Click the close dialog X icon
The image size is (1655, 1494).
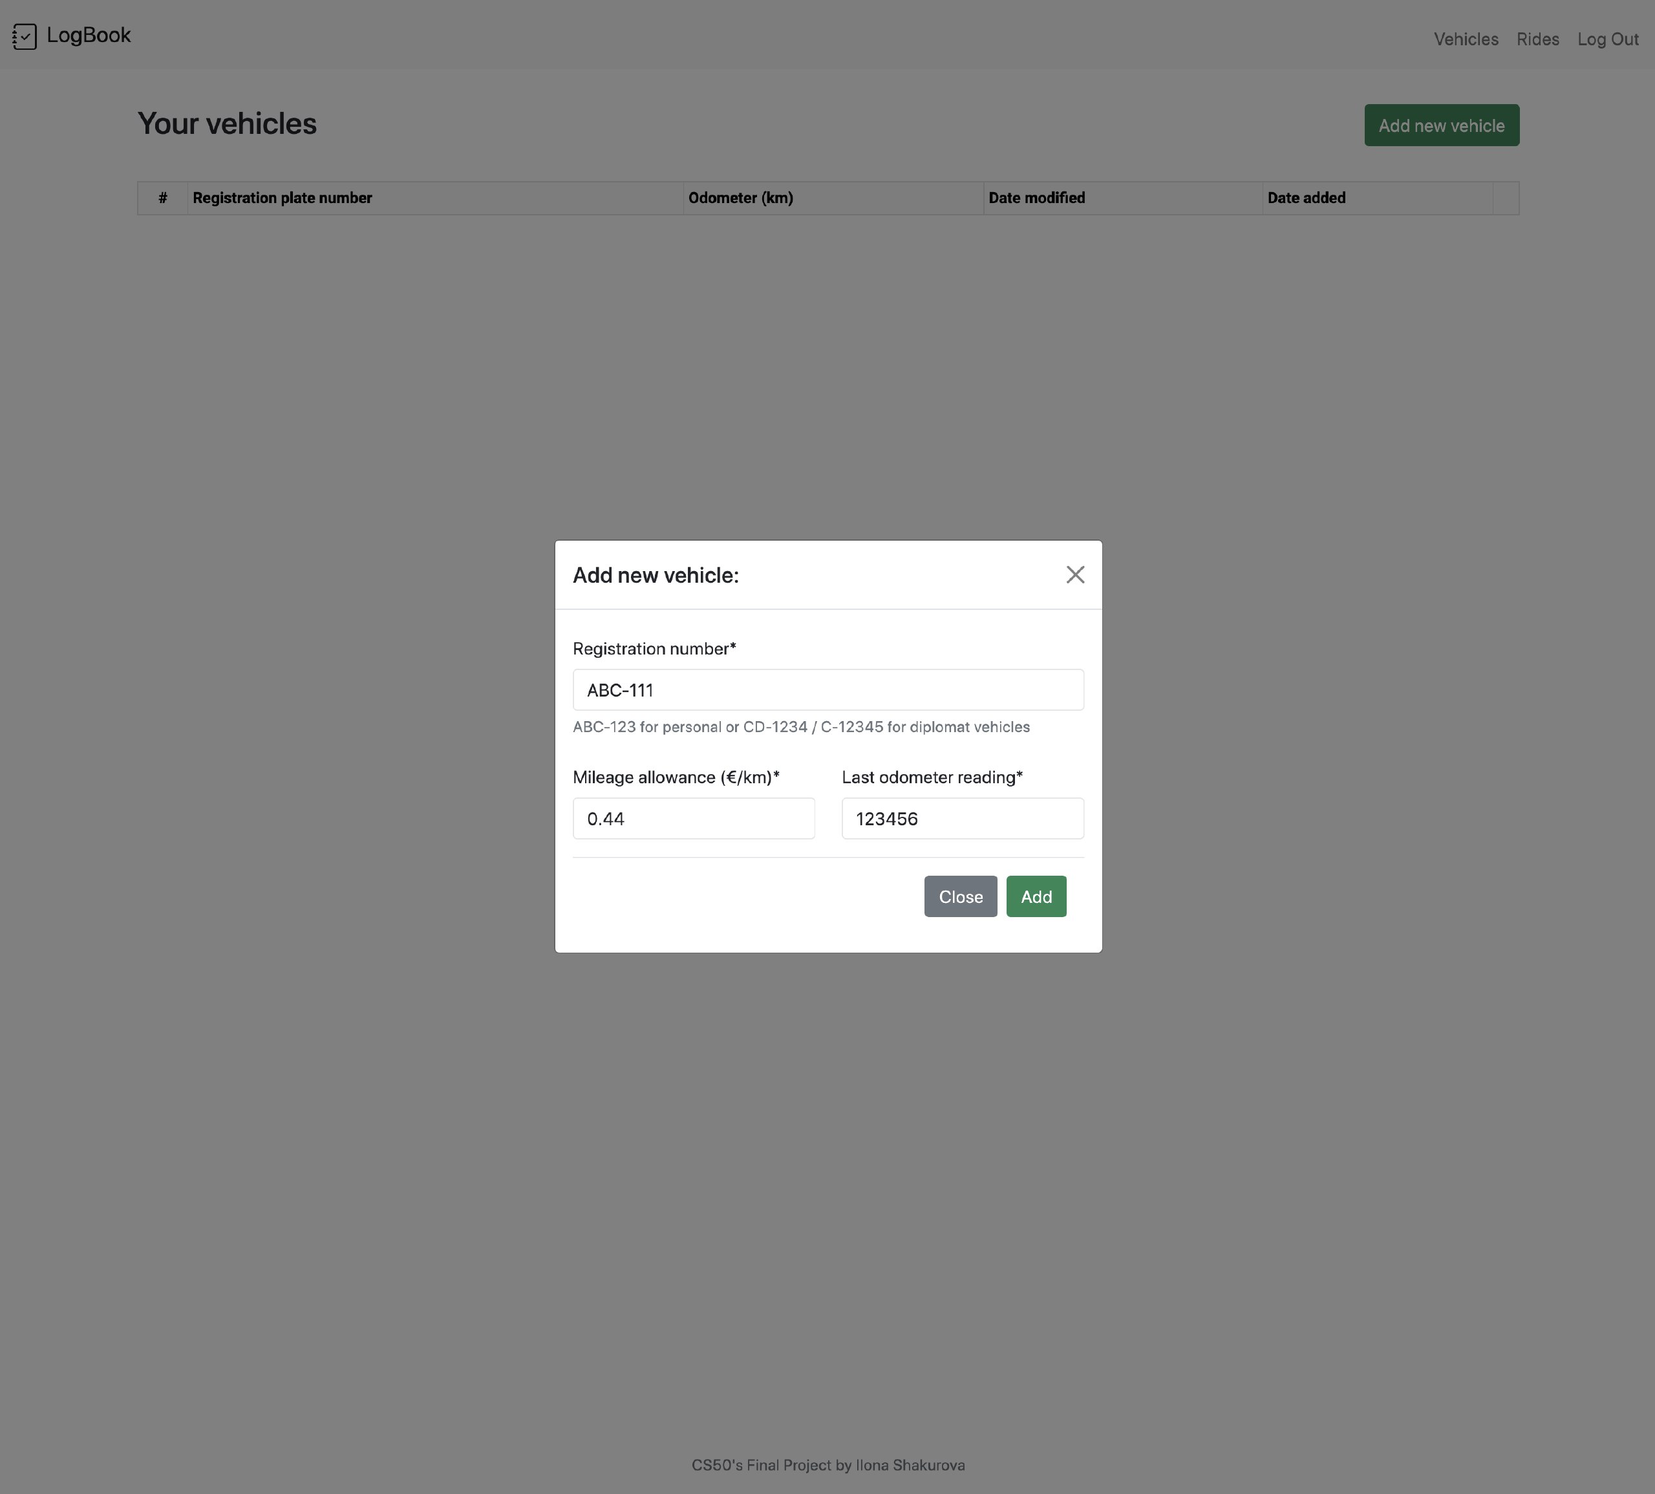point(1076,572)
